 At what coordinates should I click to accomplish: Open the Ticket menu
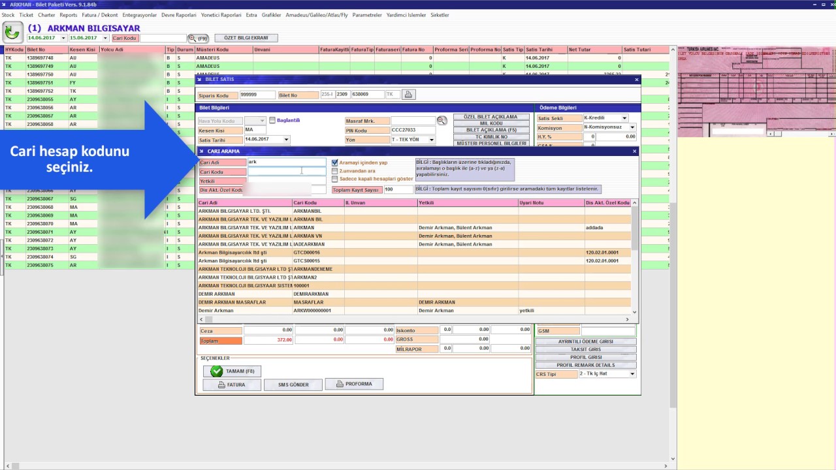point(26,15)
